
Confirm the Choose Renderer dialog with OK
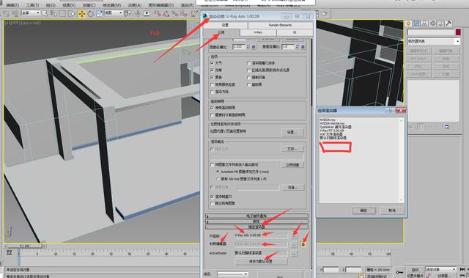coord(363,211)
